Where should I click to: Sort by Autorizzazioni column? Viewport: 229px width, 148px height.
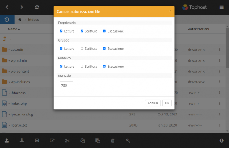pos(198,29)
